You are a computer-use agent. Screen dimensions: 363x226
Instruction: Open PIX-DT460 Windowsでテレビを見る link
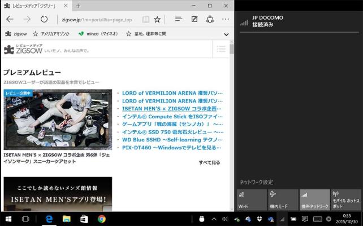(172, 148)
